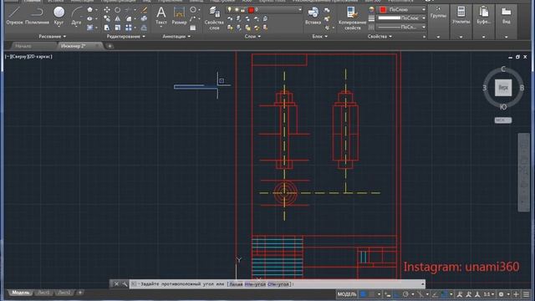The height and width of the screenshot is (301, 535).
Task: Open Свойства слоя layer properties
Action: click(214, 18)
